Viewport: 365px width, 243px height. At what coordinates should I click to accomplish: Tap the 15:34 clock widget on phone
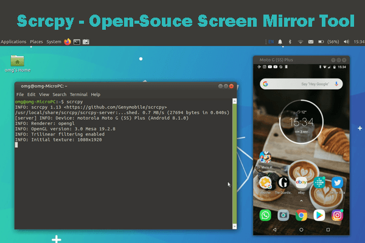(x=301, y=122)
